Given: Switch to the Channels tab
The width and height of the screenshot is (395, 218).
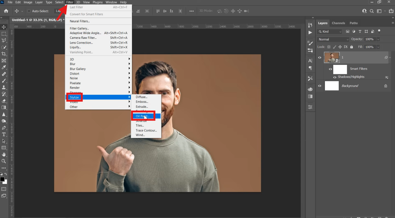Looking at the screenshot, I should point(338,23).
